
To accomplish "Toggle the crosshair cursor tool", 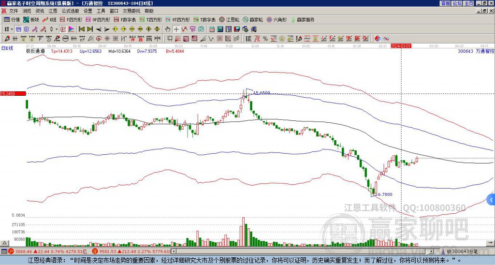I will (x=176, y=29).
